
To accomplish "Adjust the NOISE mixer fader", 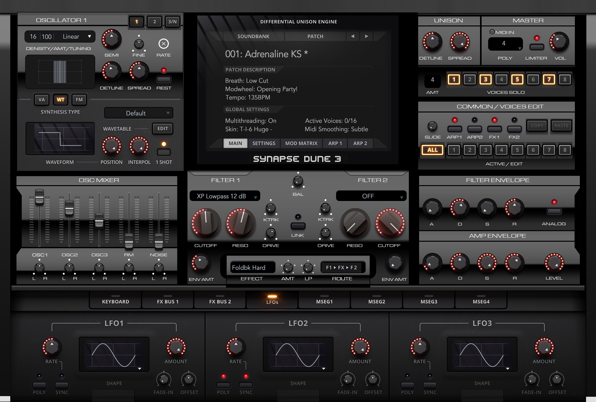I will click(x=159, y=241).
